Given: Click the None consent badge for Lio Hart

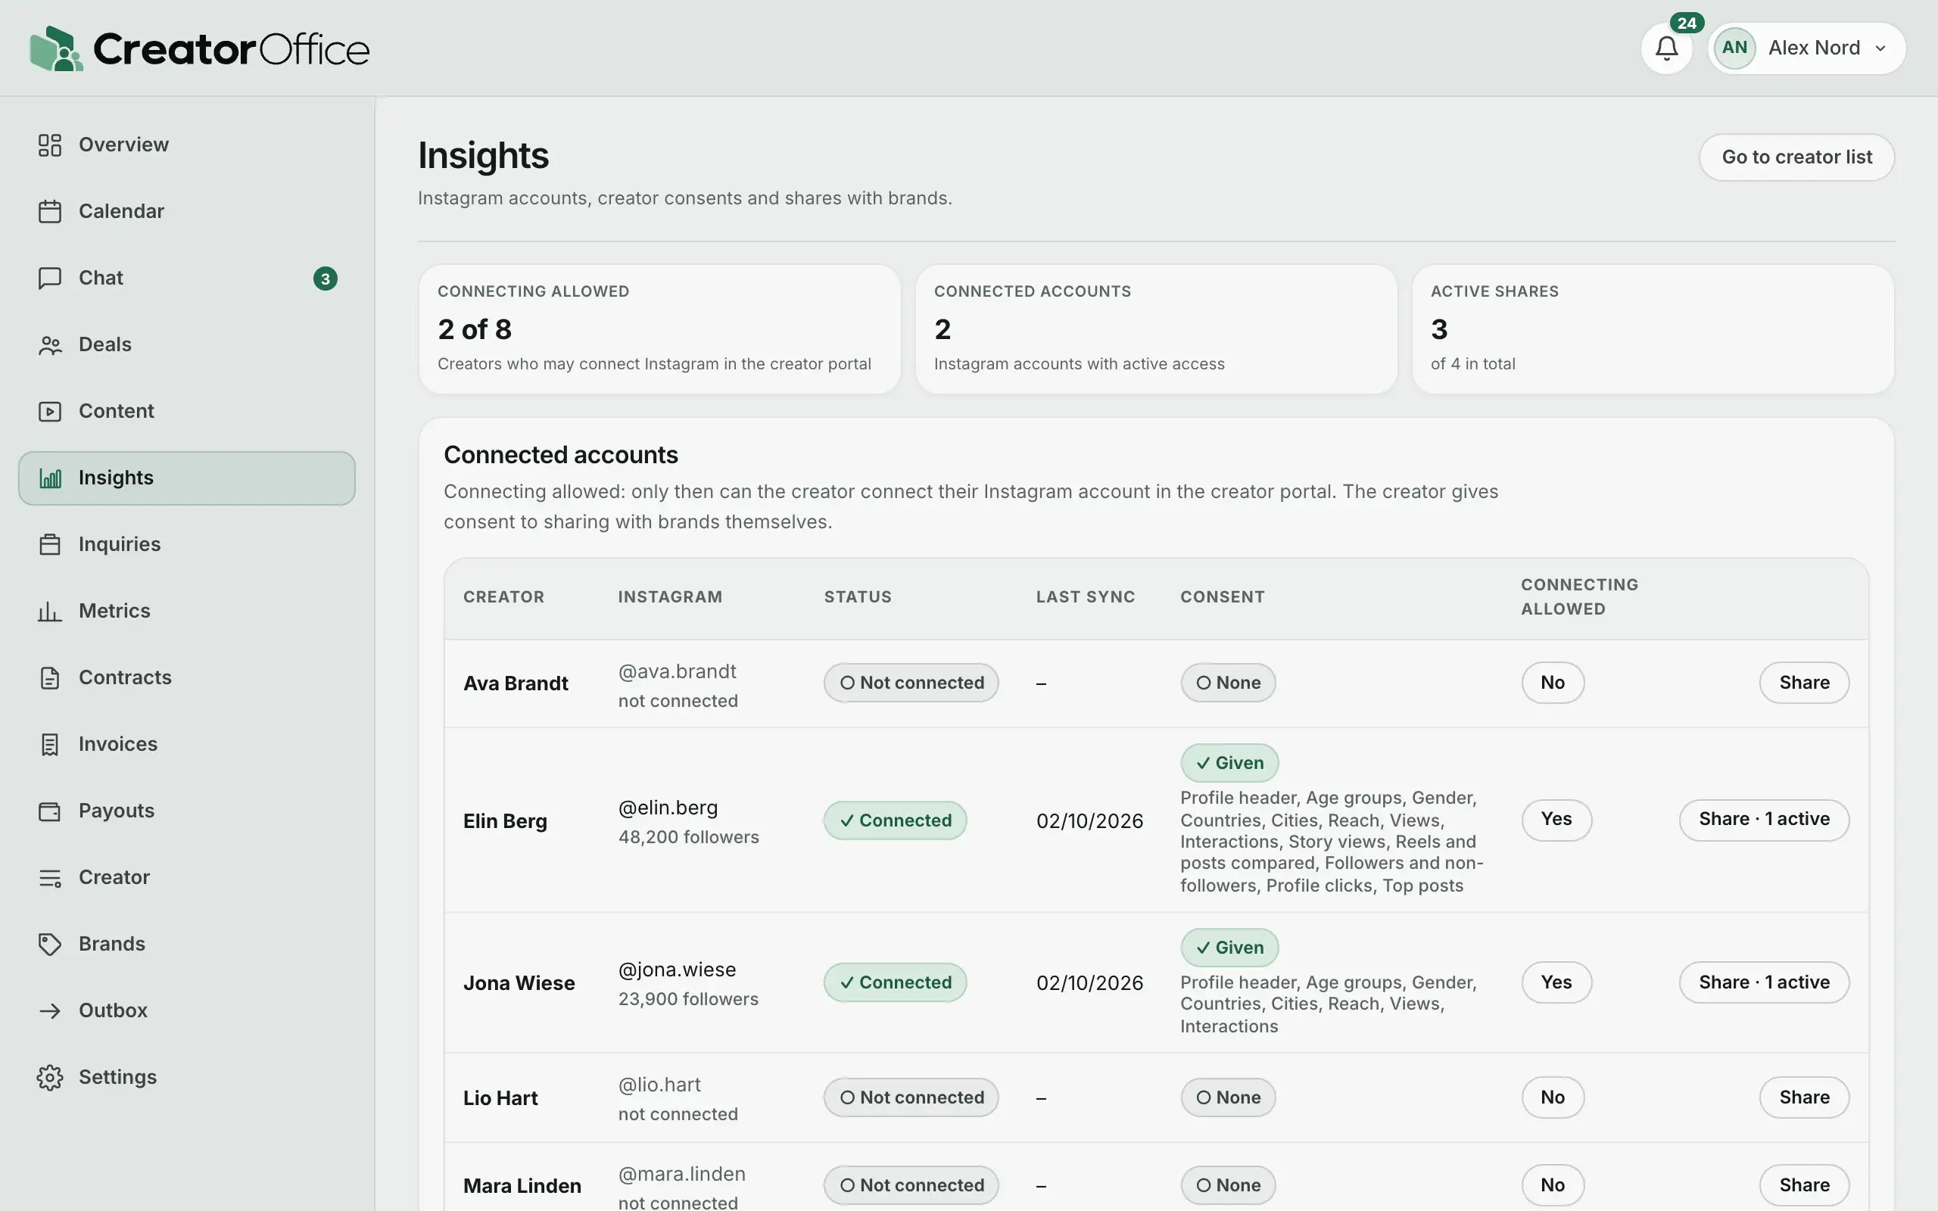Looking at the screenshot, I should point(1228,1097).
